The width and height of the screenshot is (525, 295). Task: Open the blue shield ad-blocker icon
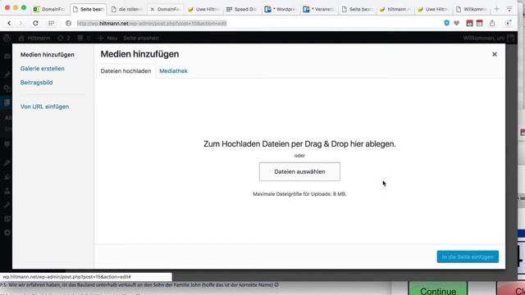446,23
